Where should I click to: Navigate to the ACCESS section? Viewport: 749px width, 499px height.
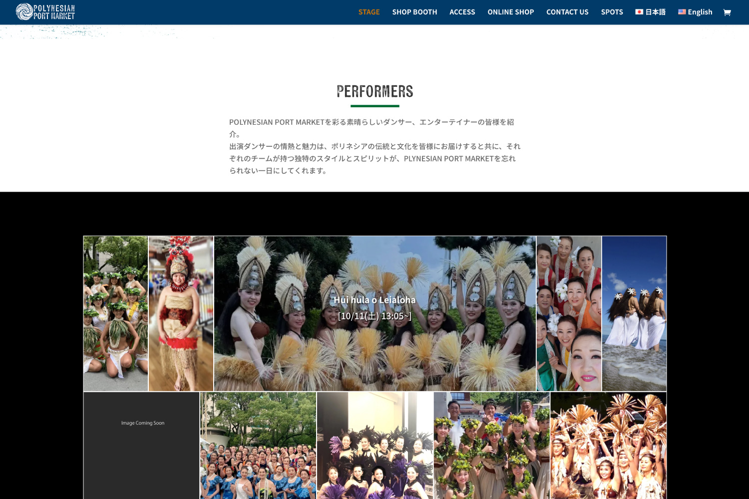462,11
